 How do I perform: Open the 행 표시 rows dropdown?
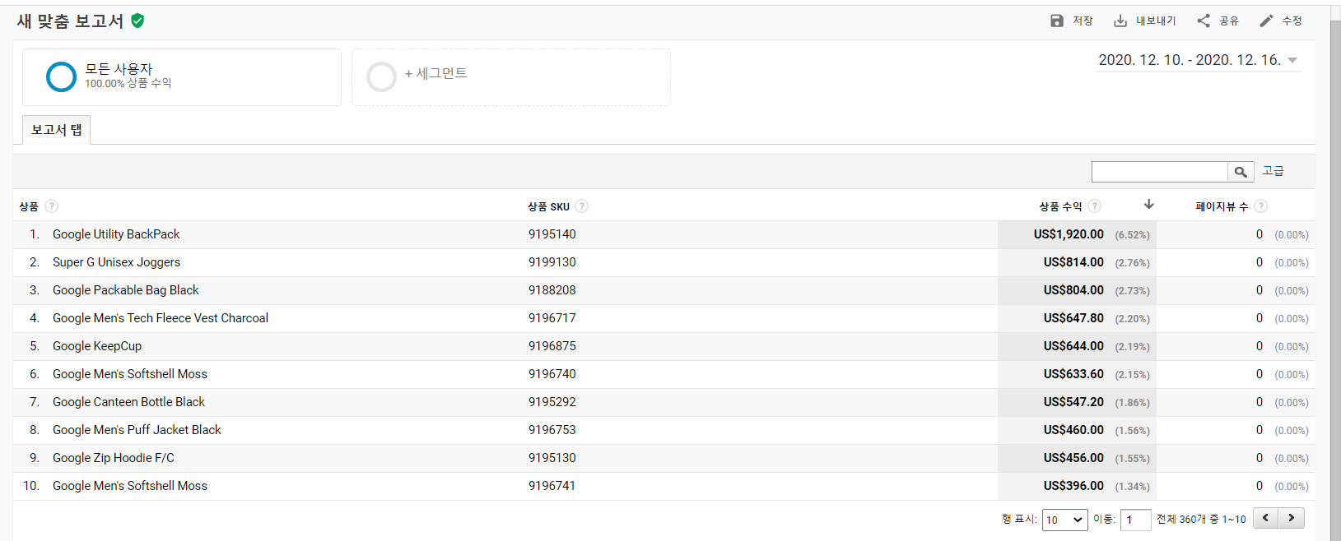[x=1064, y=520]
